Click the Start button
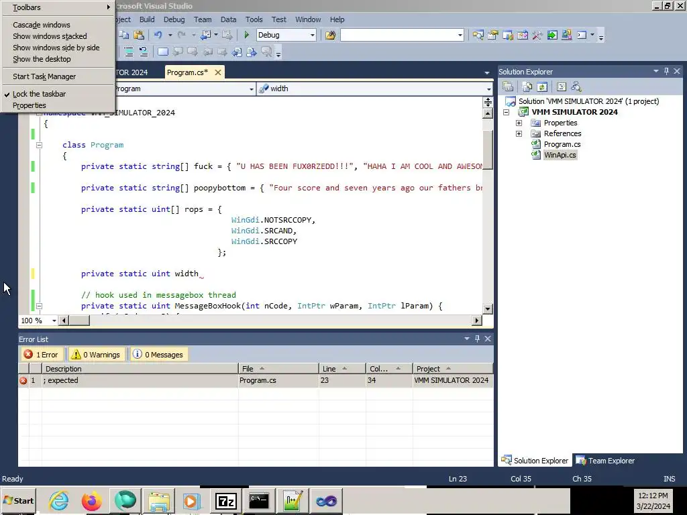The image size is (687, 515). pyautogui.click(x=18, y=500)
